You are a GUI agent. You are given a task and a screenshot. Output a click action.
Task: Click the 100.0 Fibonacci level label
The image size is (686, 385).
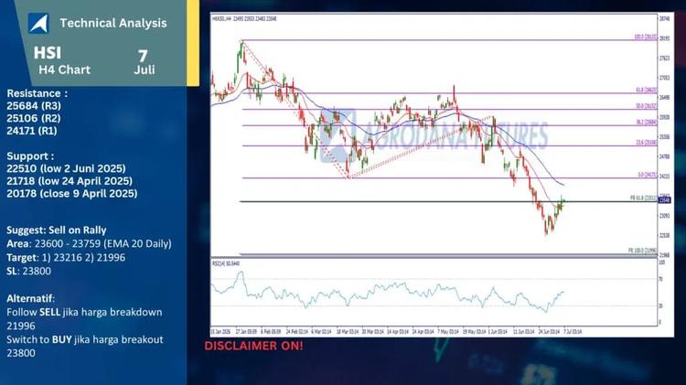(x=646, y=37)
